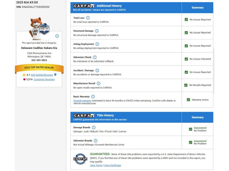229x171 pixels.
Task: Open the Accident / Damage info icon
Action: coord(97,70)
